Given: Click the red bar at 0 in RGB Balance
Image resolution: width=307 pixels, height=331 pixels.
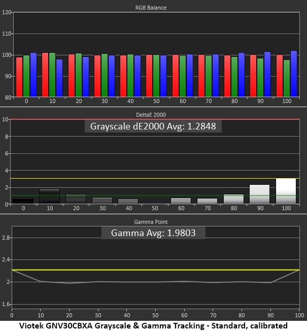Looking at the screenshot, I should [19, 77].
